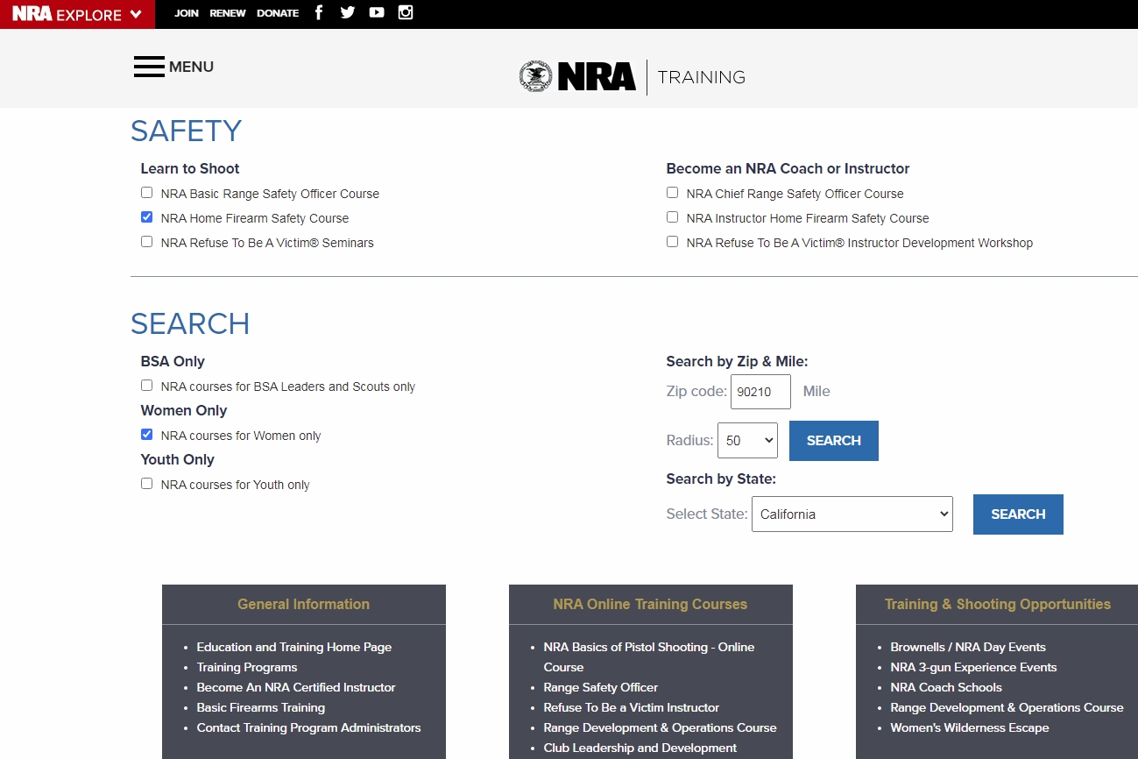Open the Twitter icon in top bar
This screenshot has width=1138, height=759.
pyautogui.click(x=348, y=12)
